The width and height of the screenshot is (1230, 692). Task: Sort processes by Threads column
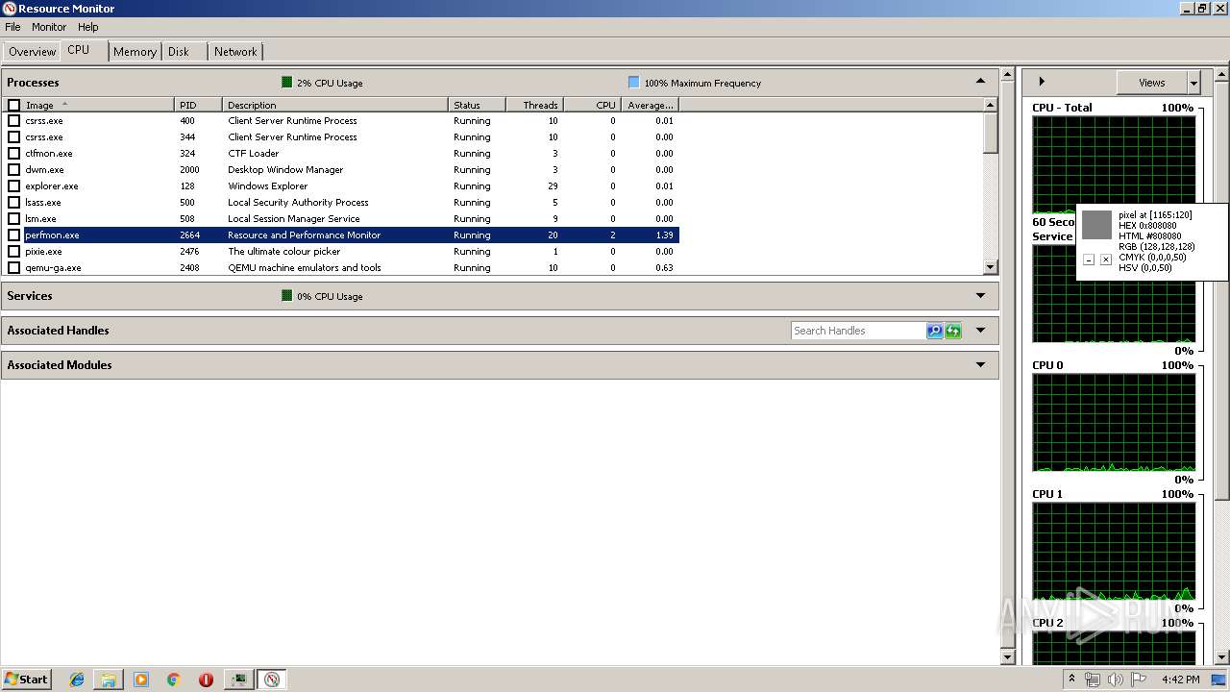(535, 105)
